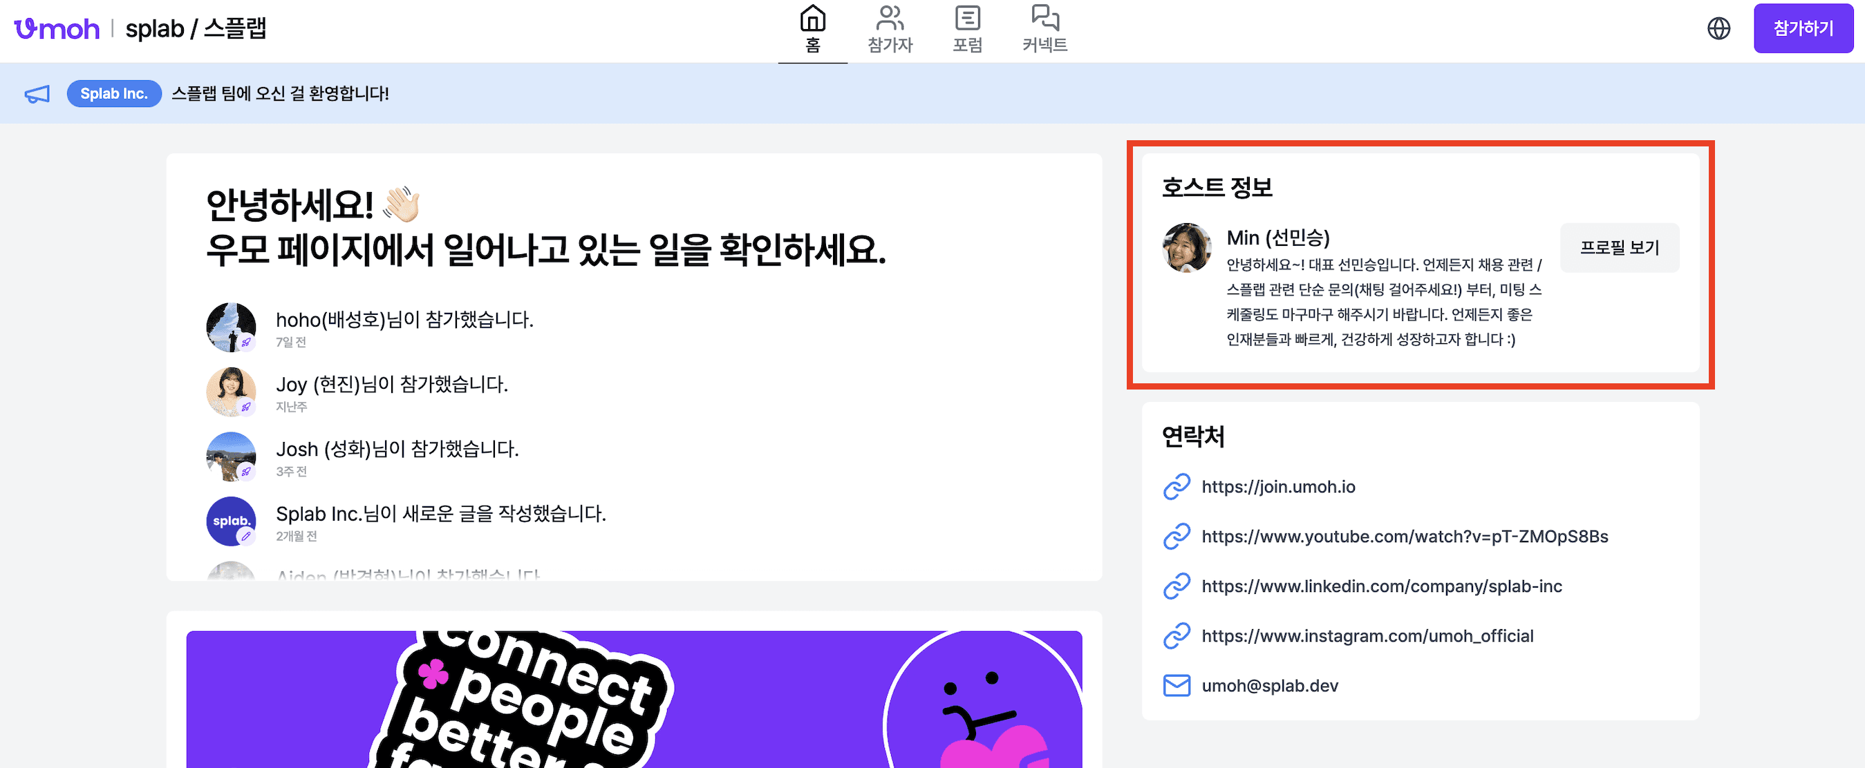
Task: Open the join.umoh.io link
Action: click(x=1278, y=487)
